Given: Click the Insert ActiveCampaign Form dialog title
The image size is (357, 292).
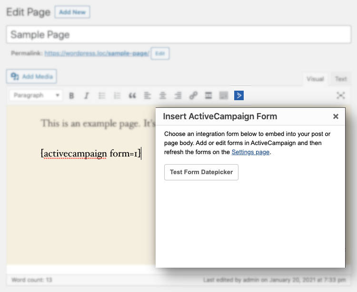Looking at the screenshot, I should click(220, 116).
